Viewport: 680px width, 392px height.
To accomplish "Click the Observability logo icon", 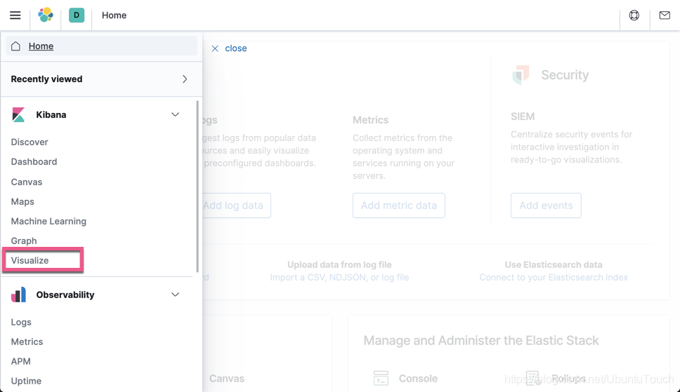I will pos(18,295).
